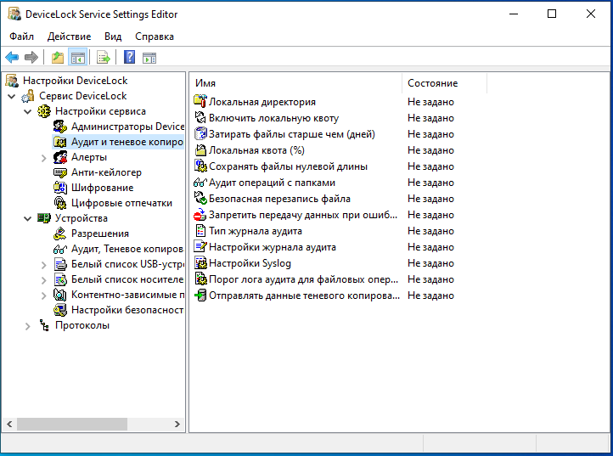The height and width of the screenshot is (456, 613).
Task: Select the Включить локальную квоту row text
Action: coord(273,118)
